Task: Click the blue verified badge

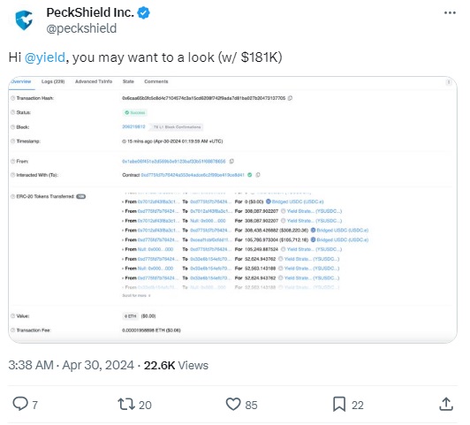Action: click(x=144, y=13)
